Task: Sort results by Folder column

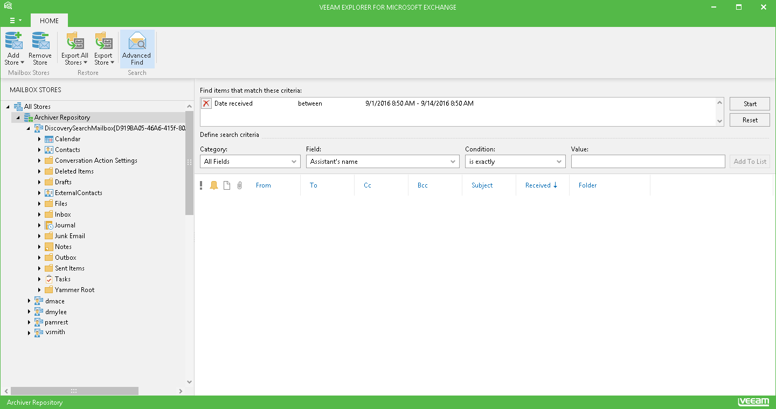Action: [x=588, y=185]
